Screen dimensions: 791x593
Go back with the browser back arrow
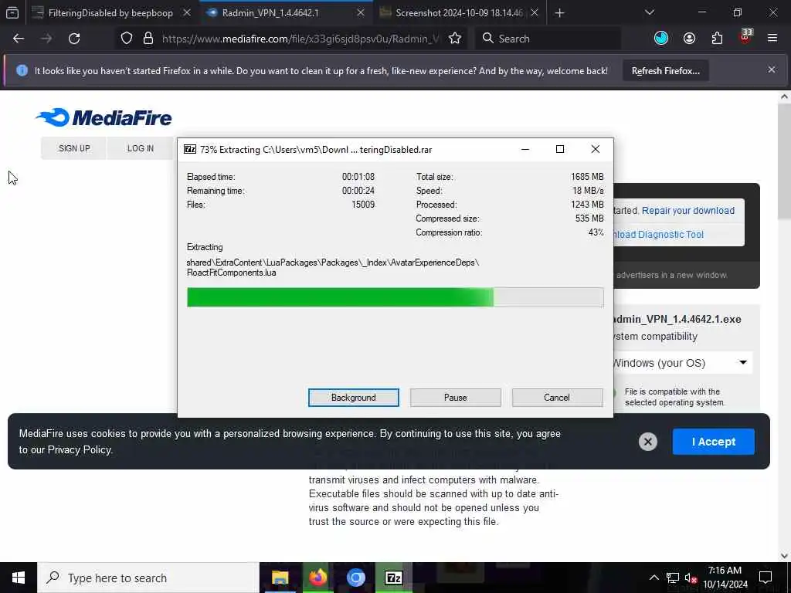(19, 39)
